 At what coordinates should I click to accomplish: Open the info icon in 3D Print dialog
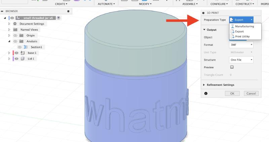coord(206,94)
